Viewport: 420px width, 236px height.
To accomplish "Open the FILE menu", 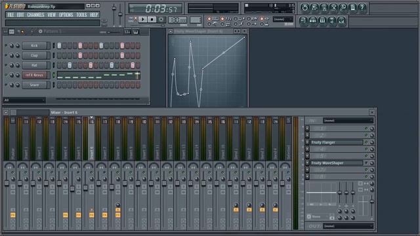I will click(x=10, y=14).
